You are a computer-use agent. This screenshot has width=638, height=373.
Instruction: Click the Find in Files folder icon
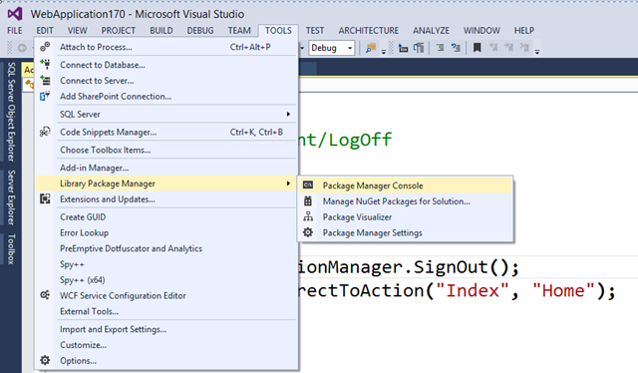point(371,48)
